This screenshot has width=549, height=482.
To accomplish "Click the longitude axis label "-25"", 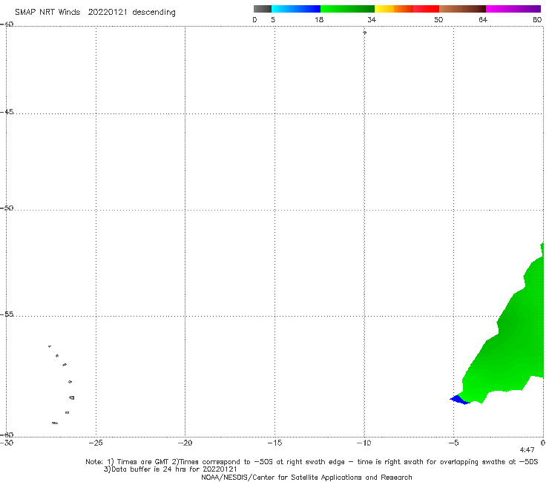I will [x=96, y=443].
